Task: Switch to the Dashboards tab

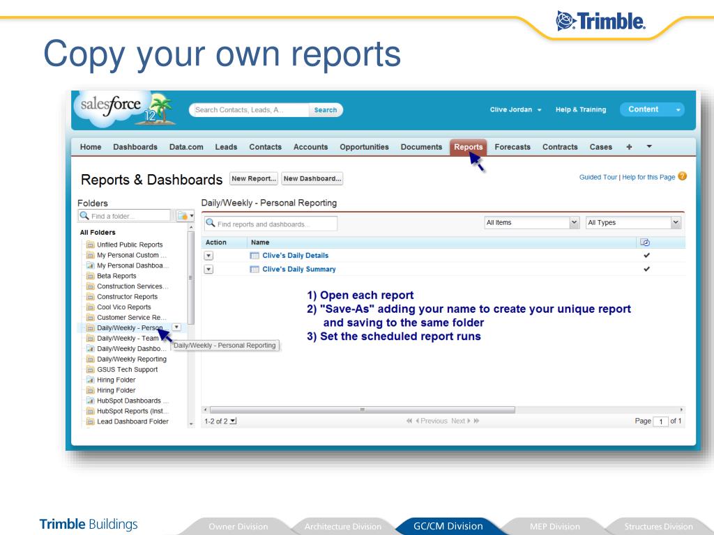Action: tap(135, 147)
